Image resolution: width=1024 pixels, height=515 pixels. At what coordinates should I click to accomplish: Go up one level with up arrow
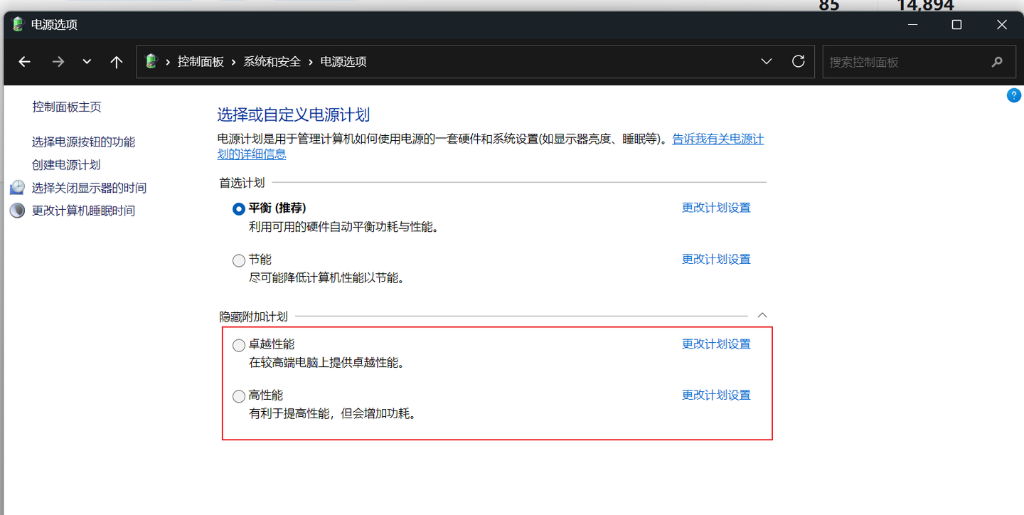(x=117, y=62)
